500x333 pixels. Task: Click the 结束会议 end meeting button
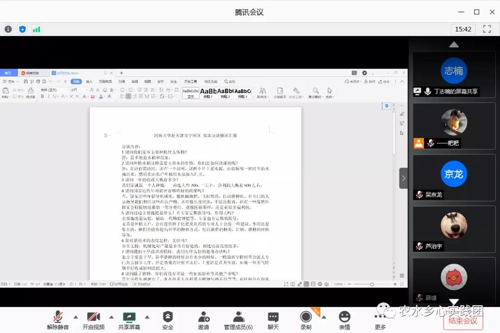(x=462, y=321)
